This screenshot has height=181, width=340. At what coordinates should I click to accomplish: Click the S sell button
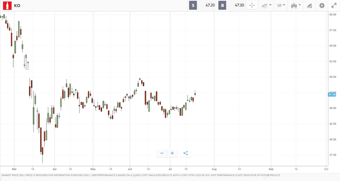click(x=193, y=5)
